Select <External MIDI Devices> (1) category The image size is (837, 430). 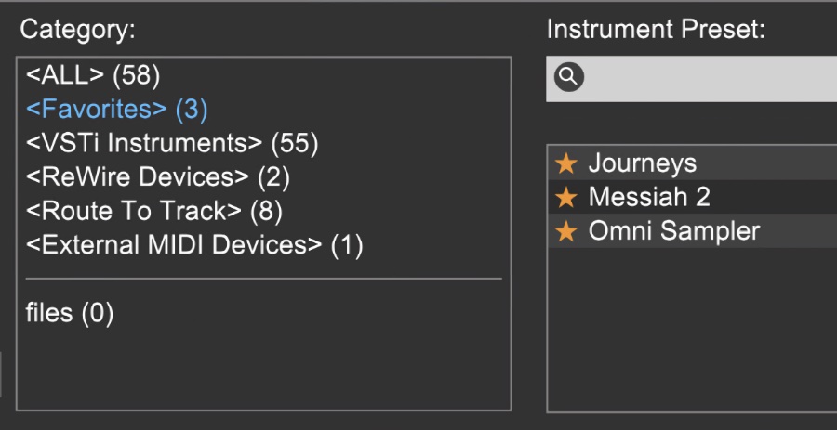[194, 245]
